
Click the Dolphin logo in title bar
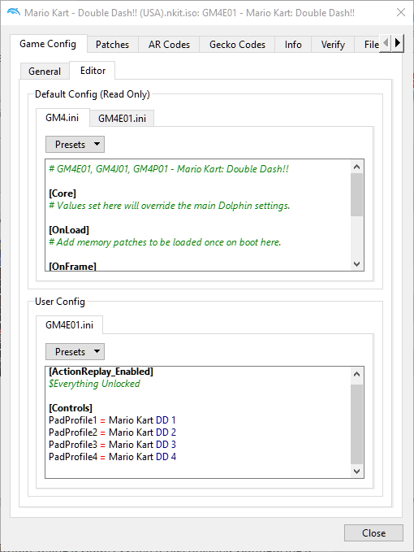[x=13, y=13]
